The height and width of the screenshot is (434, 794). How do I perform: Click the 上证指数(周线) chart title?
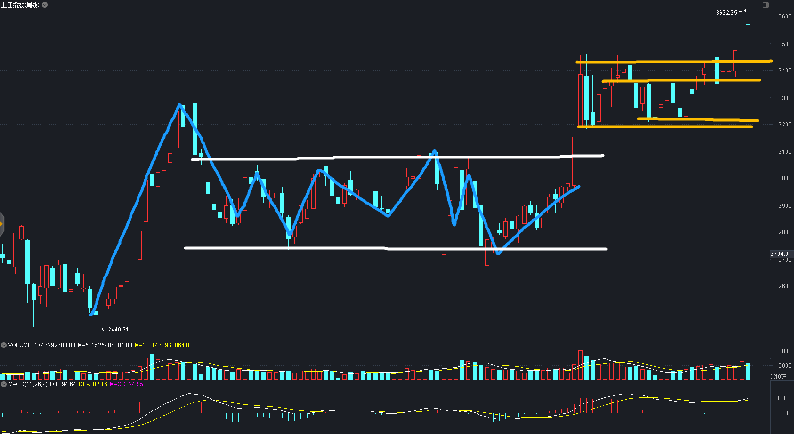coord(20,5)
